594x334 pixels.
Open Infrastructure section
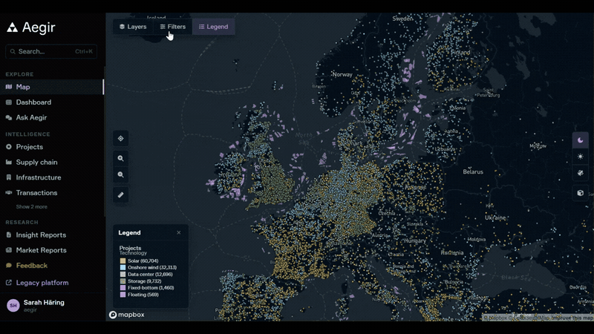39,177
